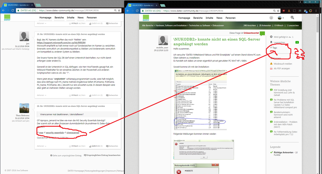Click Antworten under post 19
The image size is (322, 174).
(112, 95)
